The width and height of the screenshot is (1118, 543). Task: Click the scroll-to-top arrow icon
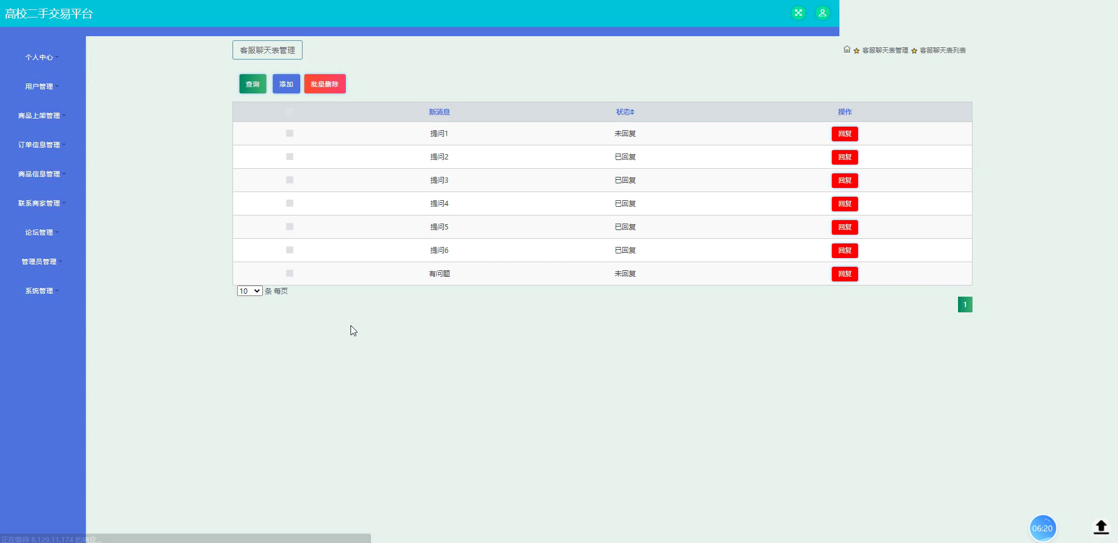tap(1101, 527)
